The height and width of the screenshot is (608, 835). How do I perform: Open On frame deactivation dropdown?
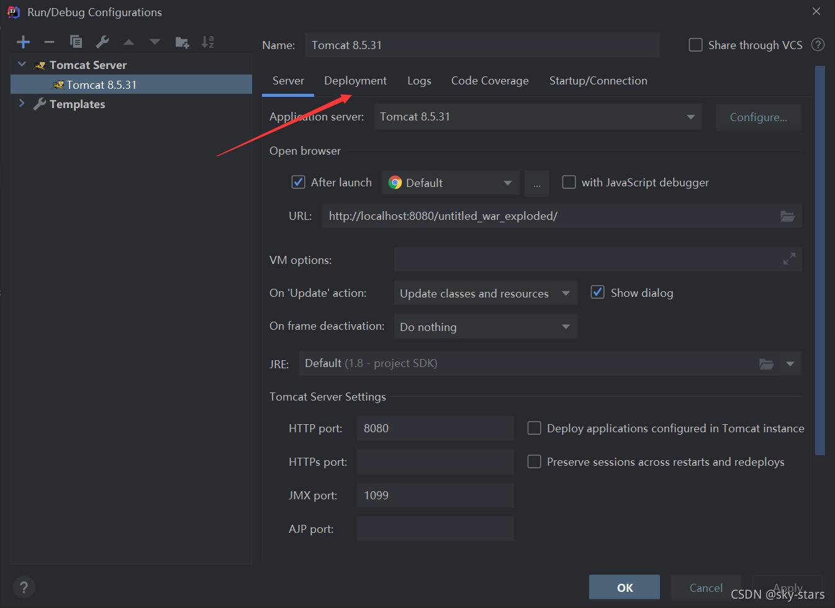[485, 327]
